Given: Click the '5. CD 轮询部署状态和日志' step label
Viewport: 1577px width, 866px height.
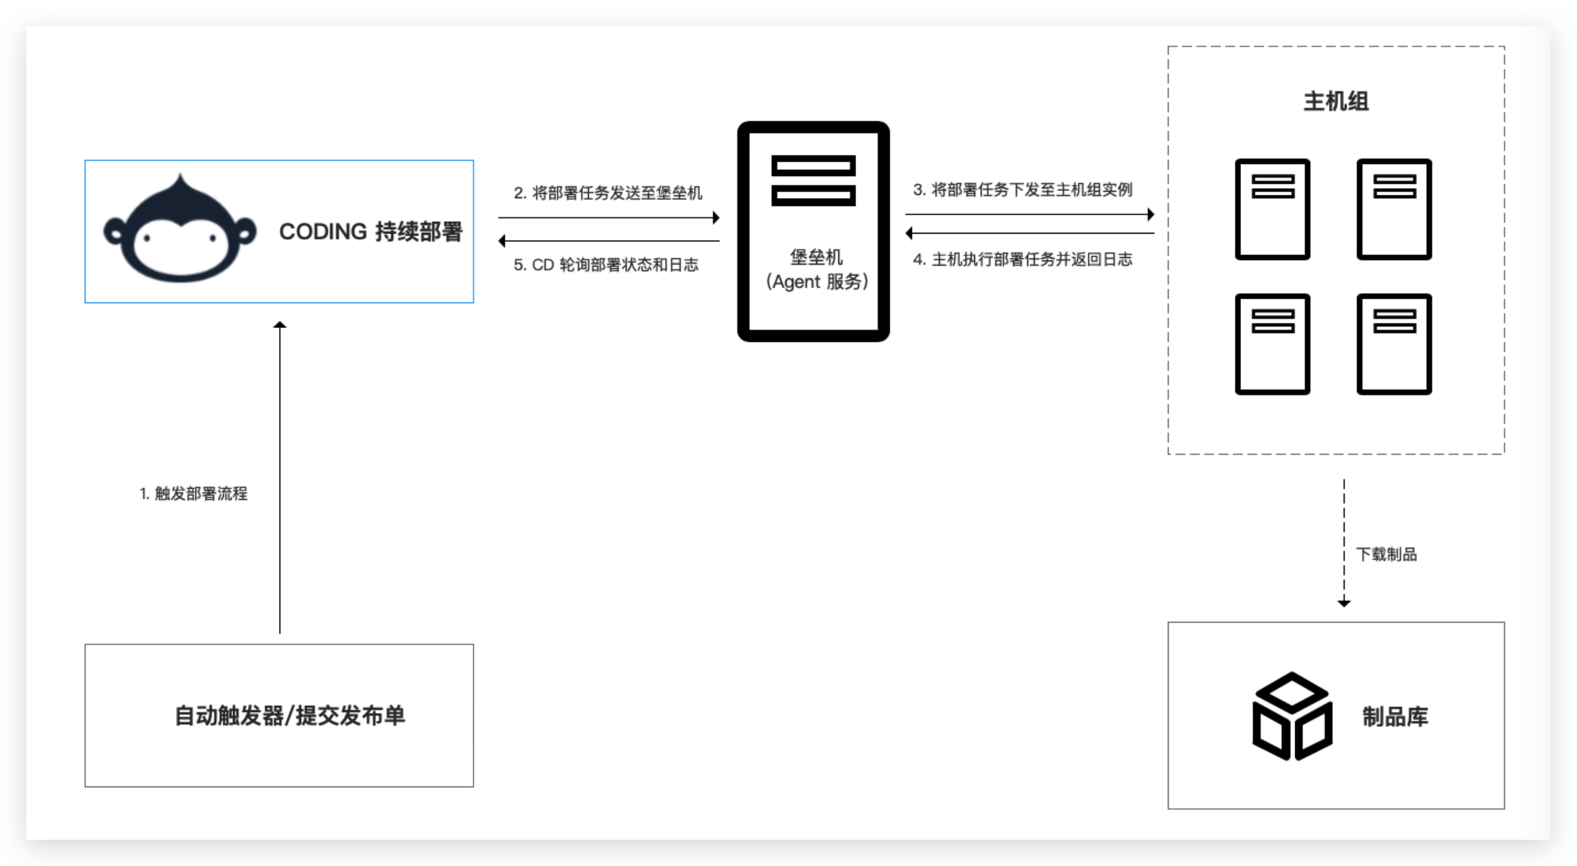Looking at the screenshot, I should click(x=606, y=264).
